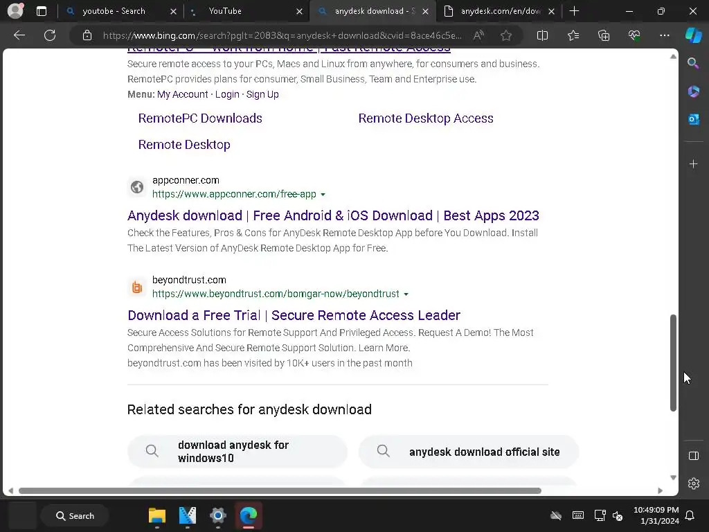The width and height of the screenshot is (709, 532).
Task: Open RemotePC Downloads sitelink
Action: 200,118
